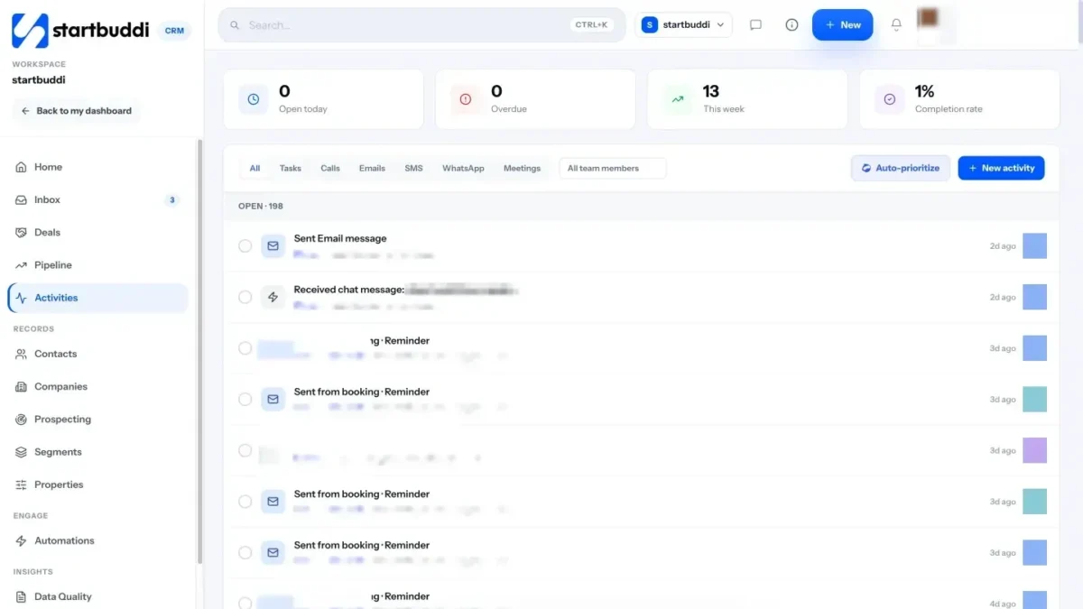The width and height of the screenshot is (1083, 609).
Task: Open Automations under Engage
Action: pos(97,540)
